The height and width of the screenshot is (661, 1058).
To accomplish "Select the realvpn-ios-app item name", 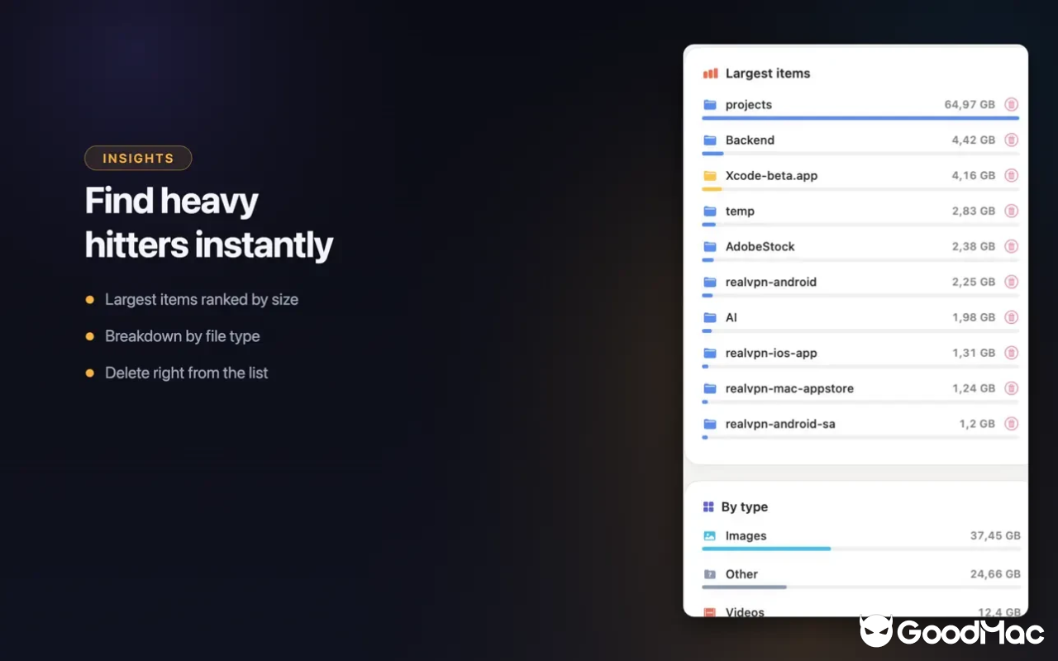I will 771,354.
